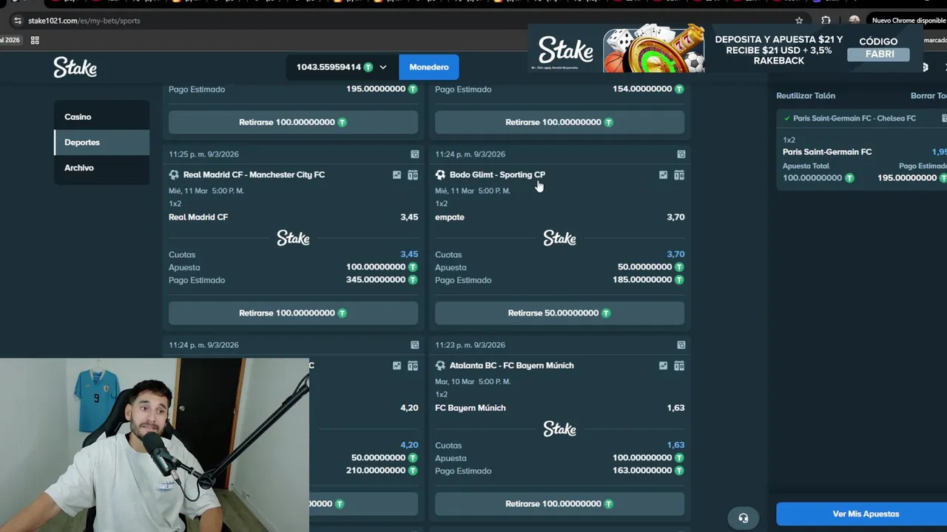Screen dimensions: 947x532
Task: Open live support headset icon
Action: click(744, 518)
